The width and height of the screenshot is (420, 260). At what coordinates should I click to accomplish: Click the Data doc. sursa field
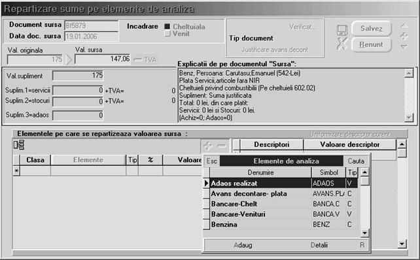[x=92, y=36]
